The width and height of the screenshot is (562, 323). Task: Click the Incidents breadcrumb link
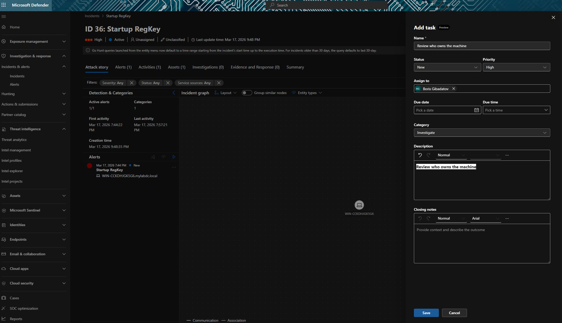click(92, 16)
